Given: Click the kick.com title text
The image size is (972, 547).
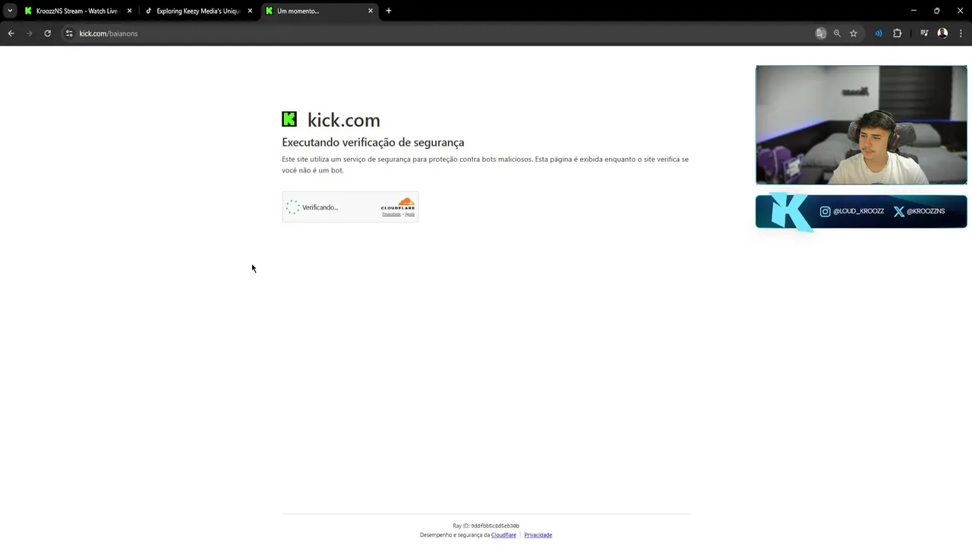Looking at the screenshot, I should pyautogui.click(x=343, y=120).
